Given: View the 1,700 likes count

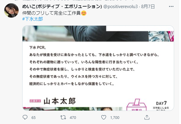Looking at the screenshot, I should pos(115,117).
